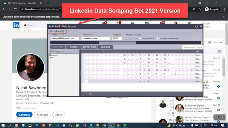Open the LinkedIn Me profile avatar menu
Image resolution: width=228 pixels, height=128 pixels.
pos(175,23)
